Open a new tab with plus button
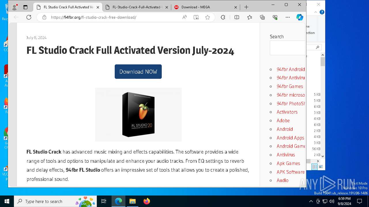The height and width of the screenshot is (207, 369). [x=246, y=7]
